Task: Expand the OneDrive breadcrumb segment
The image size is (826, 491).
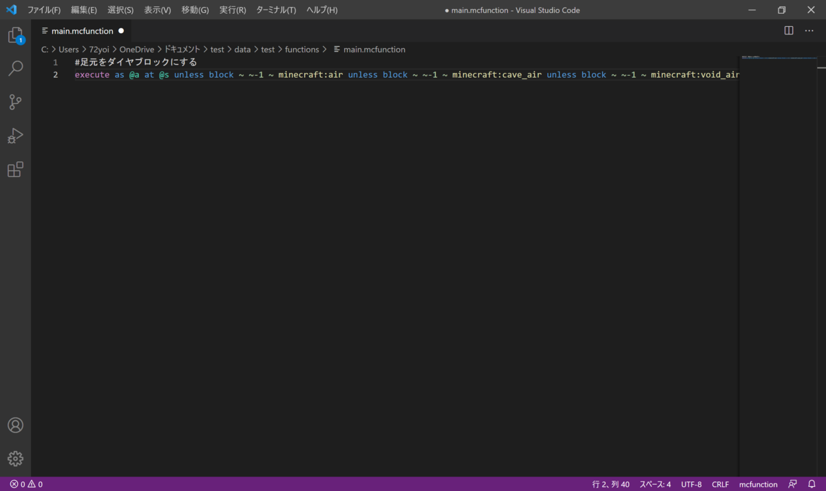Action: coord(137,50)
